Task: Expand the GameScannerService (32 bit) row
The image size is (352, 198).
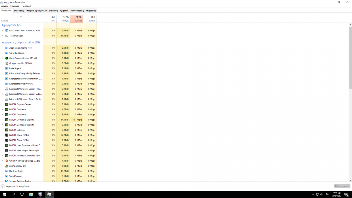Action: 2,58
